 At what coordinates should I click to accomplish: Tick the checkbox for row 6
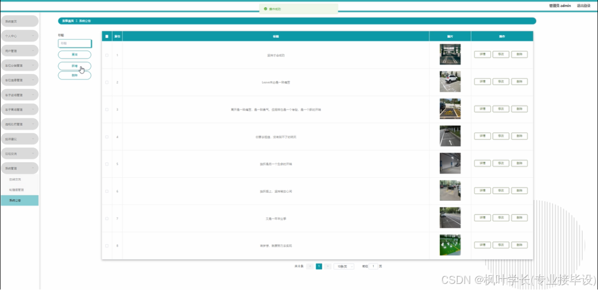click(107, 191)
